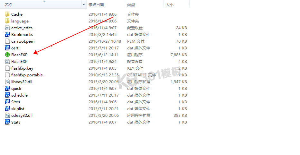
Task: Select the active_edits file name
Action: point(22,28)
